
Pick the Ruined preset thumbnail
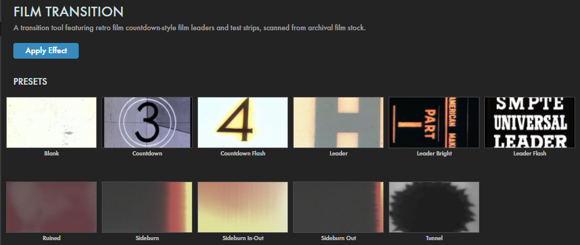pos(51,207)
